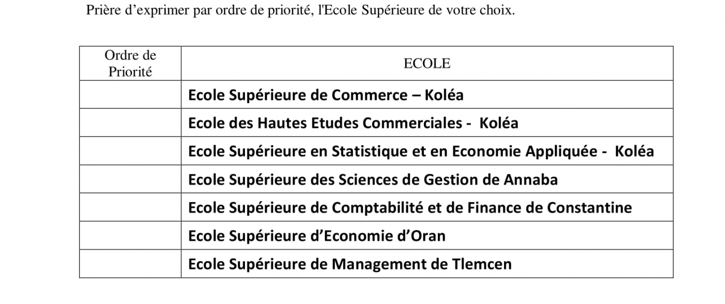Image resolution: width=725 pixels, height=304 pixels.
Task: Click the word "Tlemcen" in the last row
Action: (481, 264)
